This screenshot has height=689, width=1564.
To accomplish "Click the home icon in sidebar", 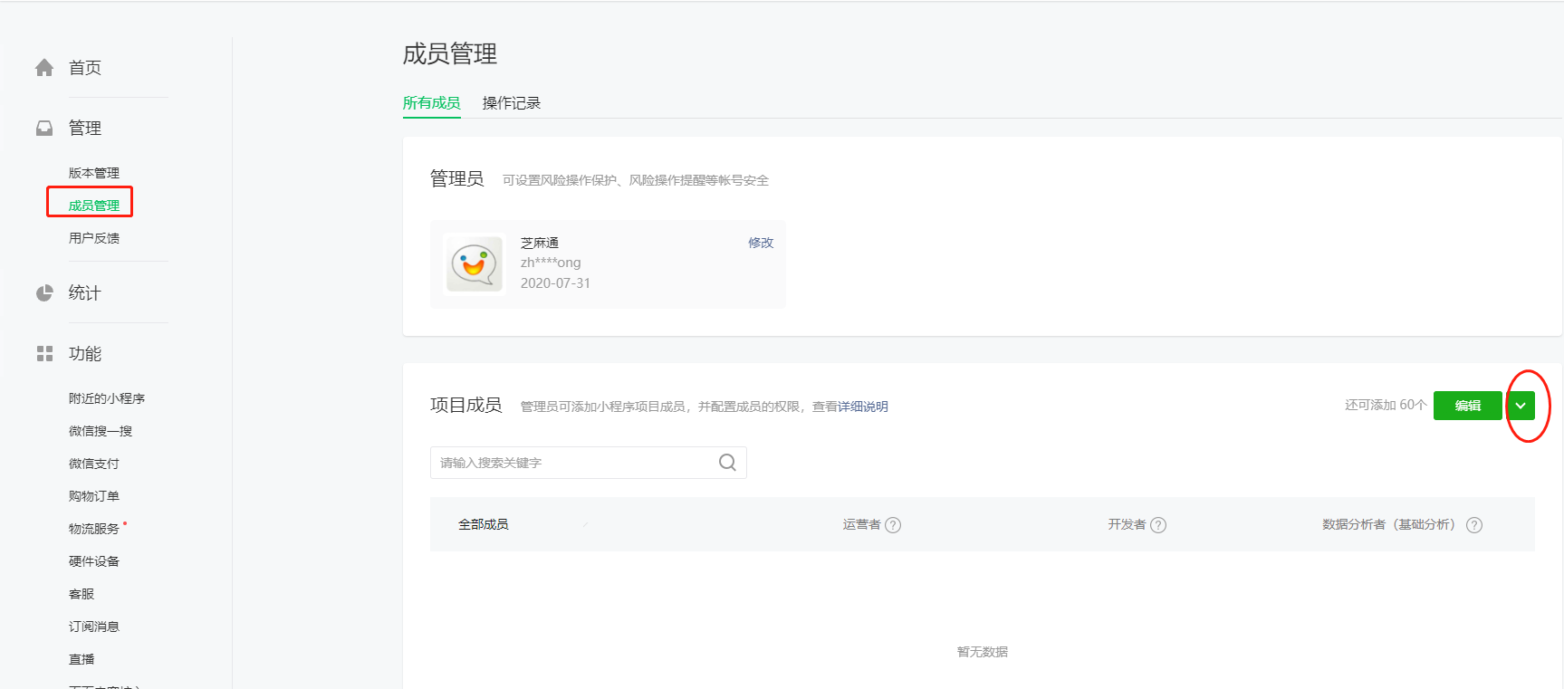I will coord(44,68).
